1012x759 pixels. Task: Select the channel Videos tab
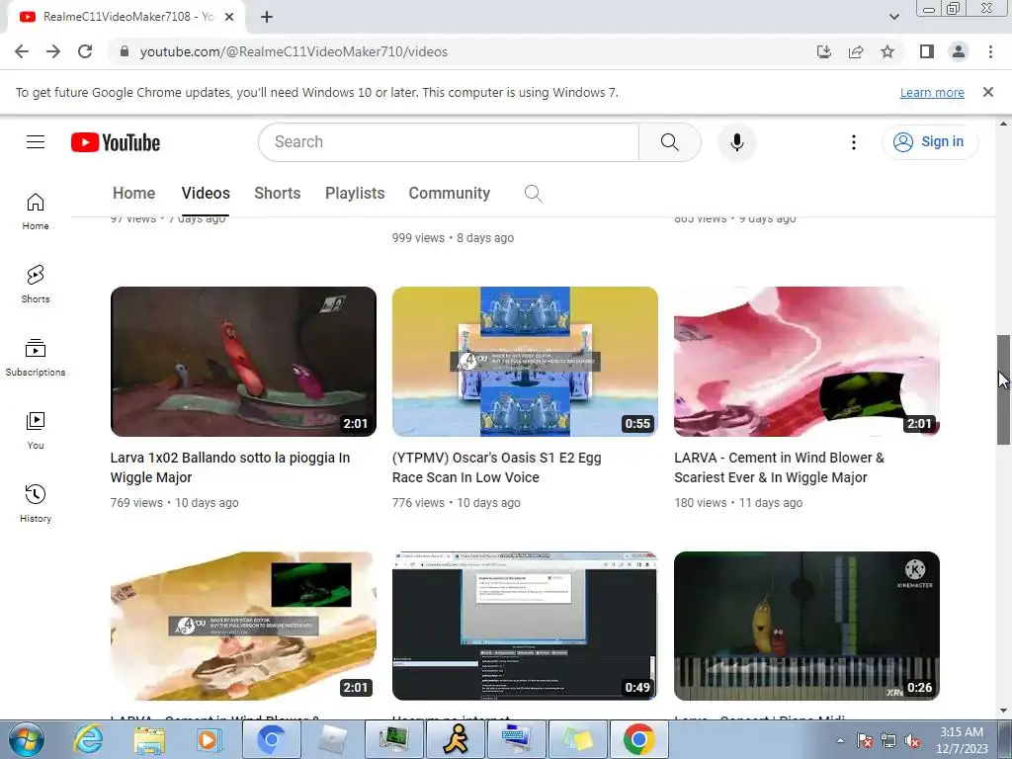click(206, 193)
